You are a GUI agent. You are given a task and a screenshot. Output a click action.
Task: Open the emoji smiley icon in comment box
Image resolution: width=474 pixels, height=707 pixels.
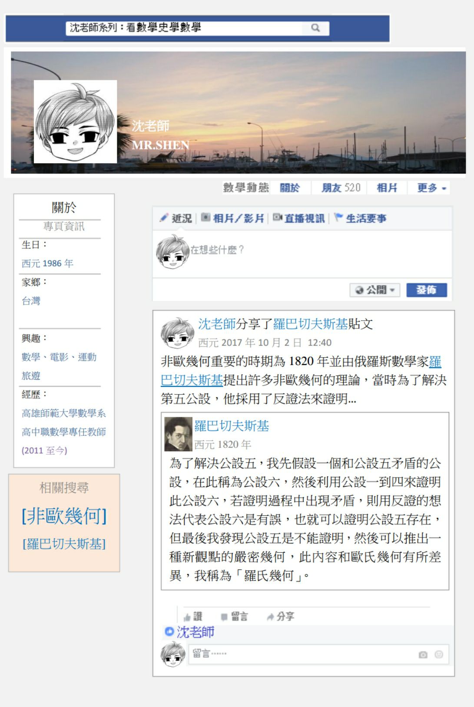pos(439,654)
